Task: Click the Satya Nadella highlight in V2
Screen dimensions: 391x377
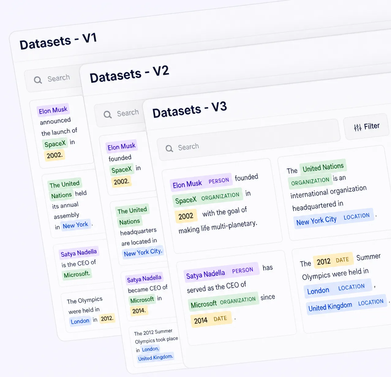Action: tap(144, 279)
